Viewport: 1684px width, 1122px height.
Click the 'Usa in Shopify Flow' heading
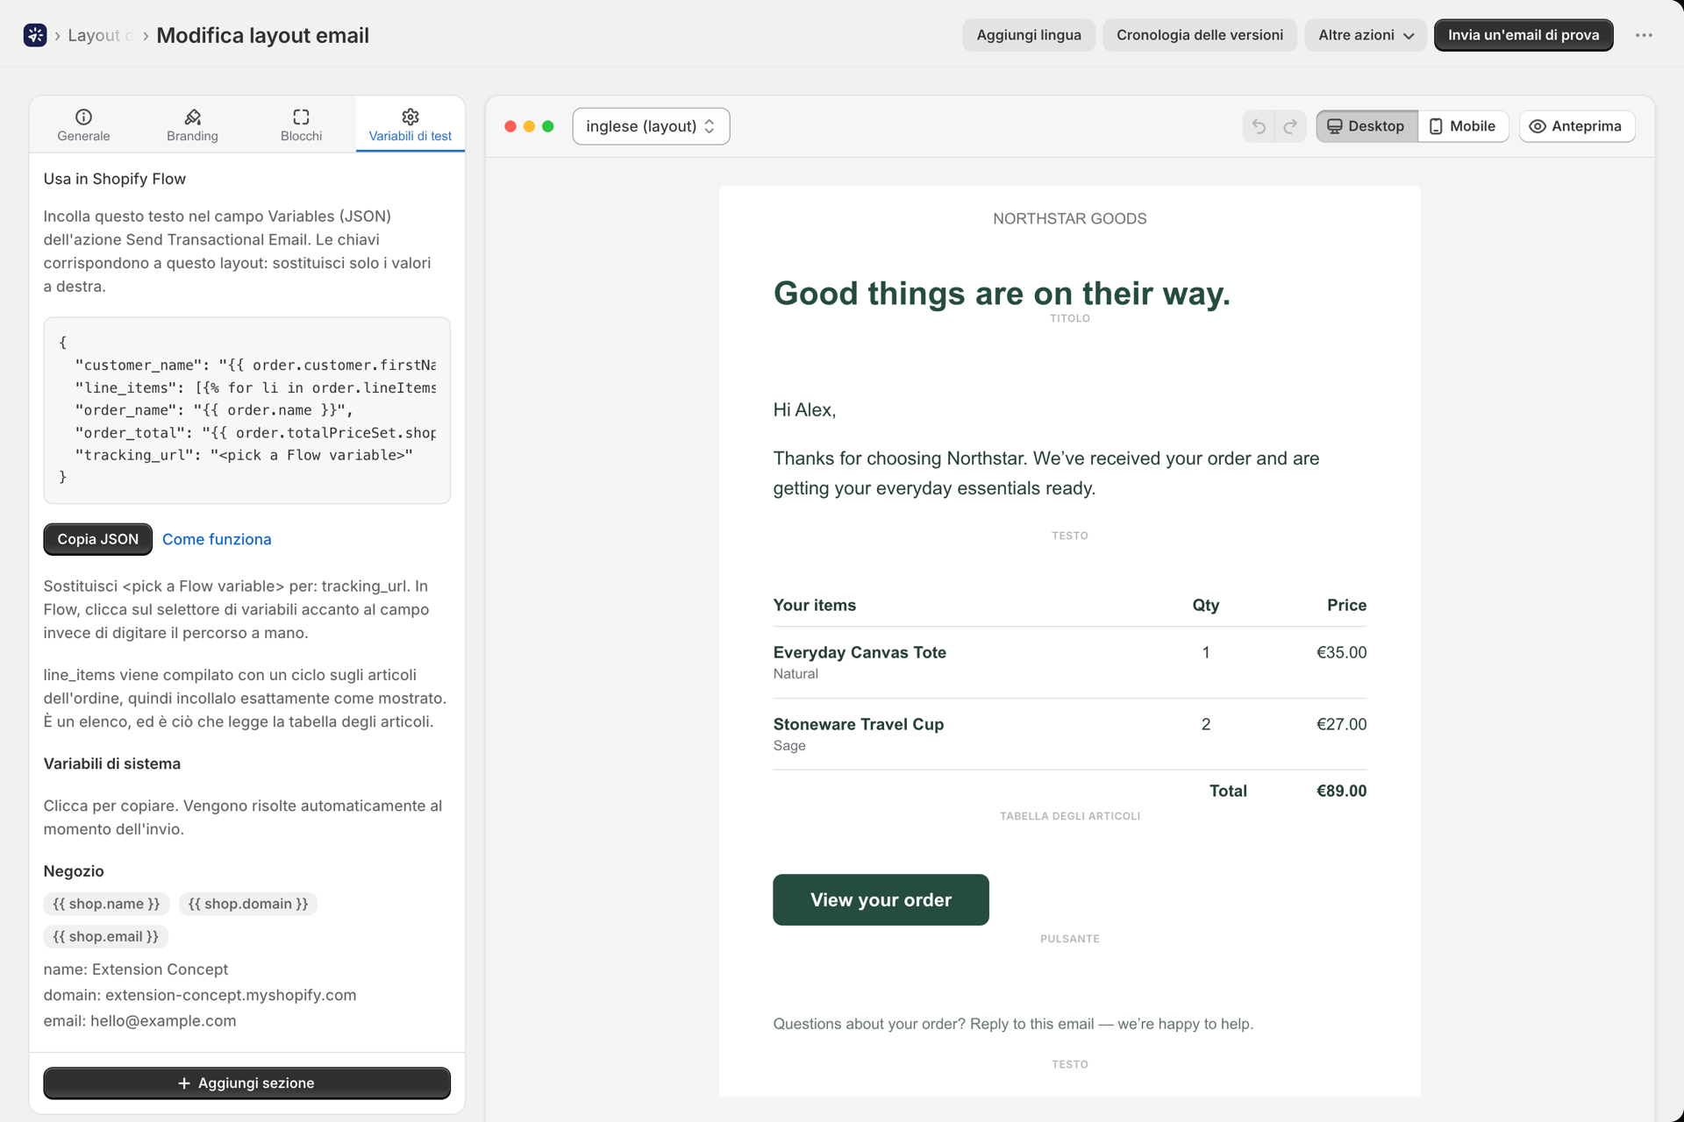click(x=115, y=179)
